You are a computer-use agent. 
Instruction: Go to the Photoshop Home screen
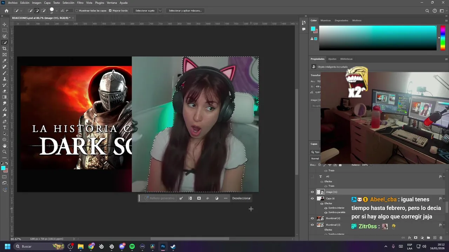tap(6, 11)
